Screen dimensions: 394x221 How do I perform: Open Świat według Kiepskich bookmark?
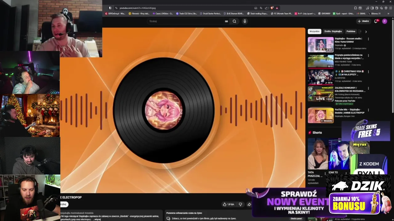(x=258, y=14)
